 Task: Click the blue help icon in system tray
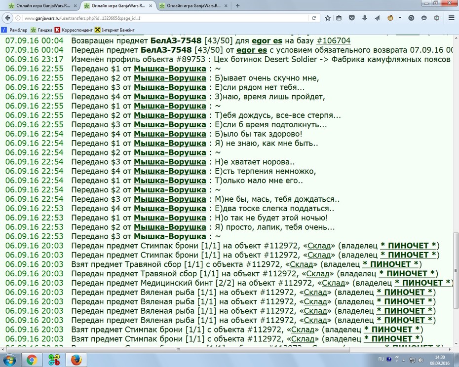(x=389, y=360)
